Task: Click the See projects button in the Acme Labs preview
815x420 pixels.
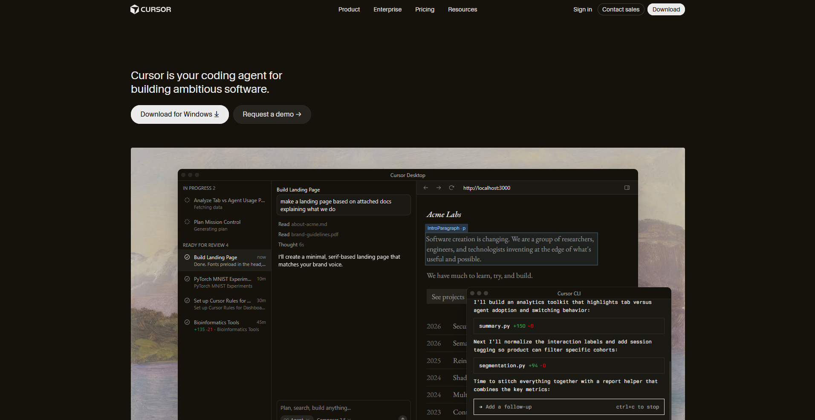Action: (448, 297)
